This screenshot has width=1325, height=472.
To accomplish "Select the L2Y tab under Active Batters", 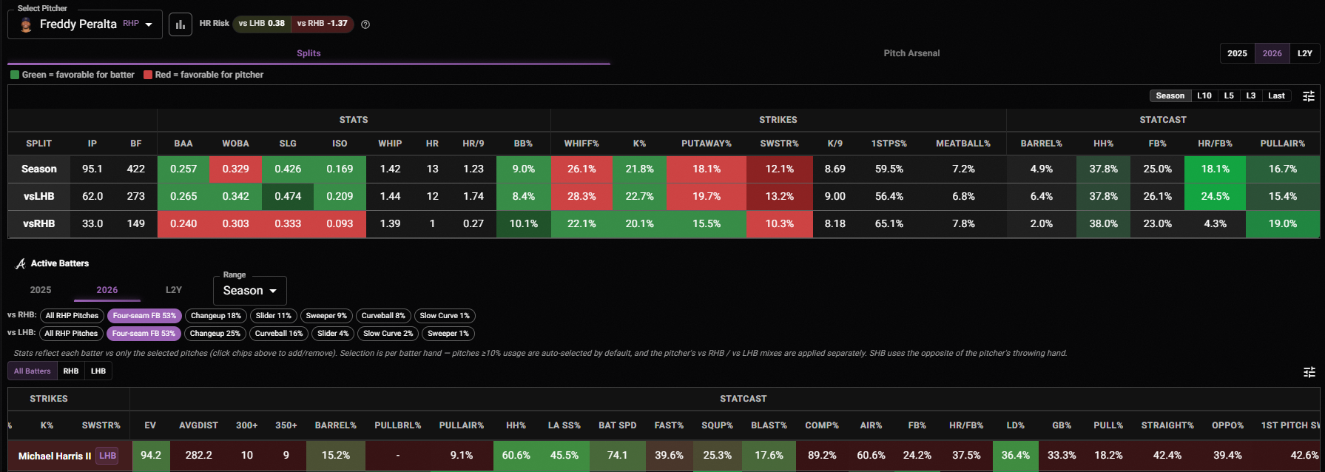I will point(174,290).
